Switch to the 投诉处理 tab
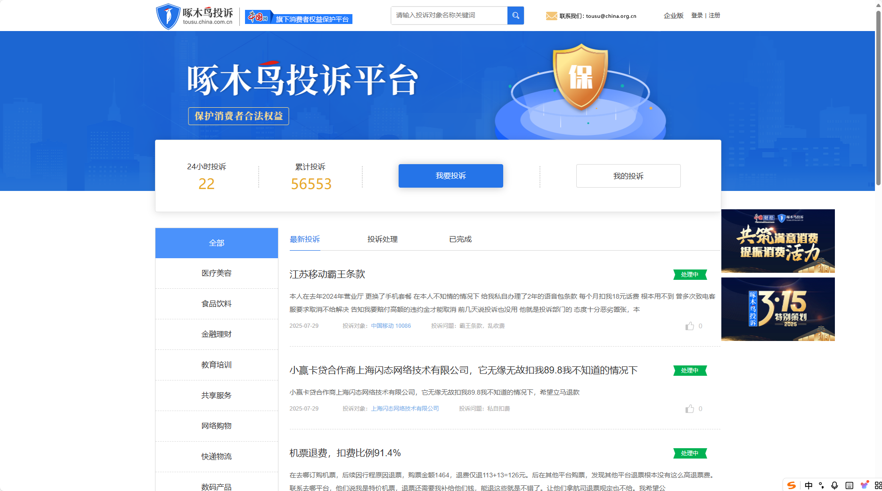882x491 pixels. [382, 239]
